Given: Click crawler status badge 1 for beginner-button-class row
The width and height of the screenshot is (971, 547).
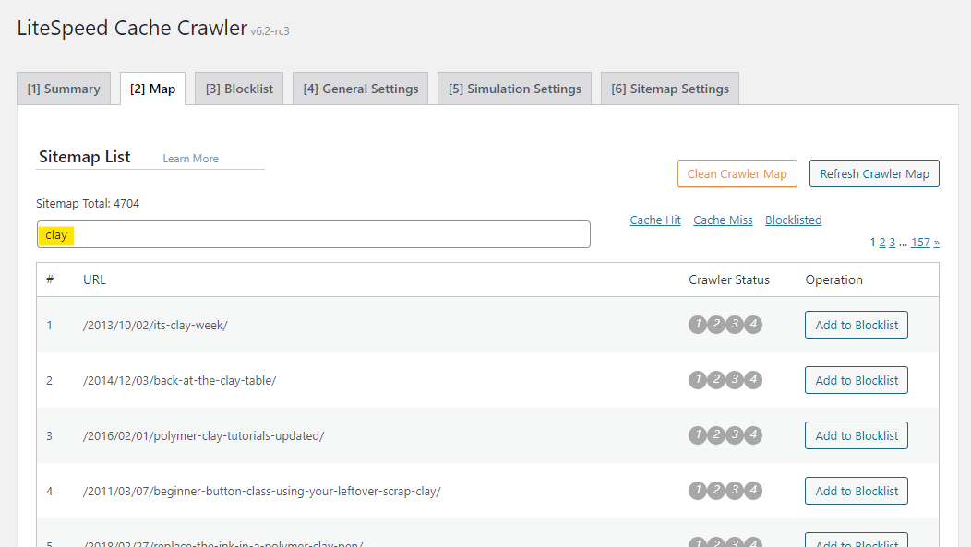Looking at the screenshot, I should [698, 490].
